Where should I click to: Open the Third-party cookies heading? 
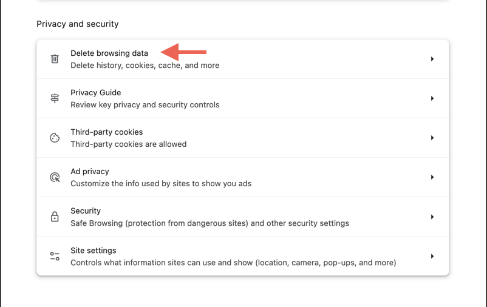coord(106,132)
